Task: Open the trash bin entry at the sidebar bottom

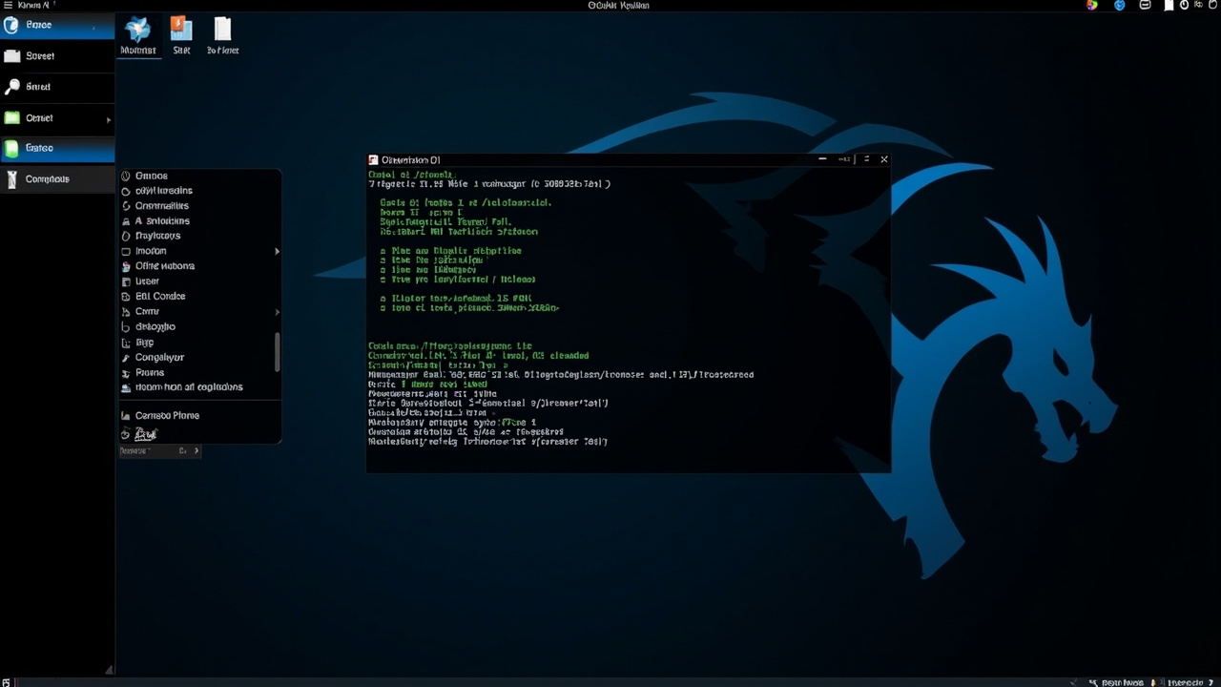Action: pos(57,179)
